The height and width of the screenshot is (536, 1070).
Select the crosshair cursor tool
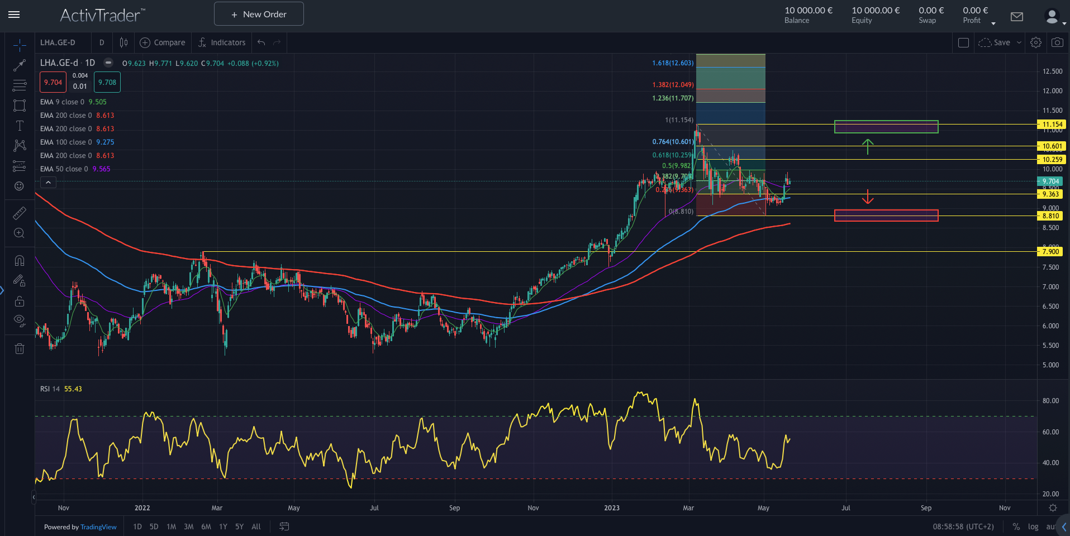(20, 46)
